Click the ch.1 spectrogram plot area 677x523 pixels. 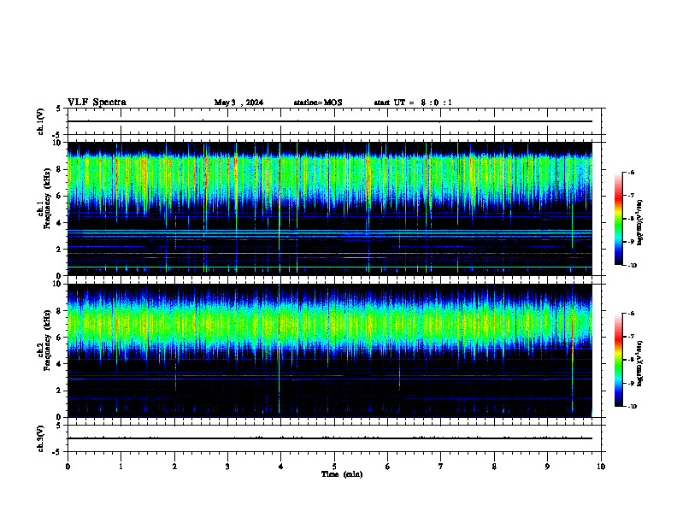(x=329, y=209)
